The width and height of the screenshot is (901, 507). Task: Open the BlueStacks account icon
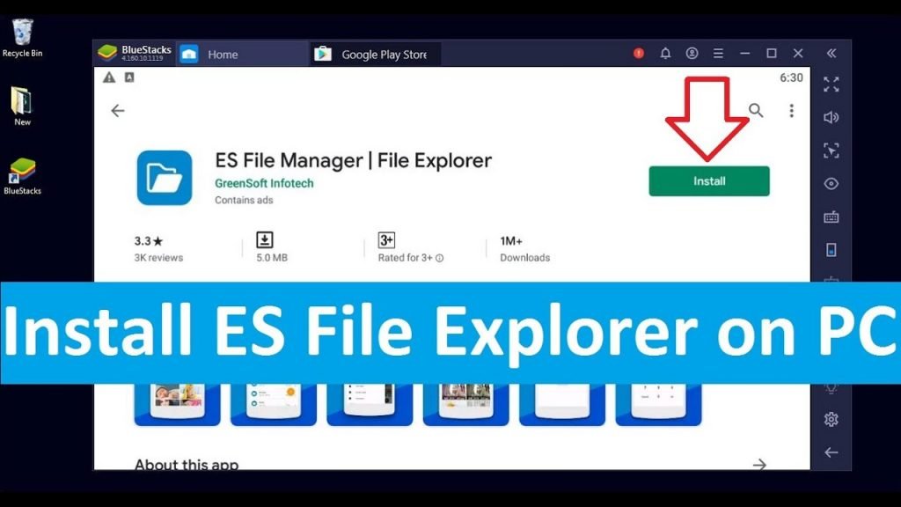click(x=692, y=54)
